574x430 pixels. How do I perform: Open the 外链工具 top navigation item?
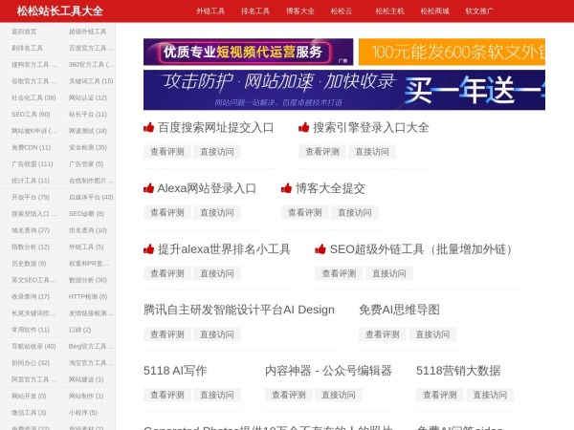(x=210, y=11)
